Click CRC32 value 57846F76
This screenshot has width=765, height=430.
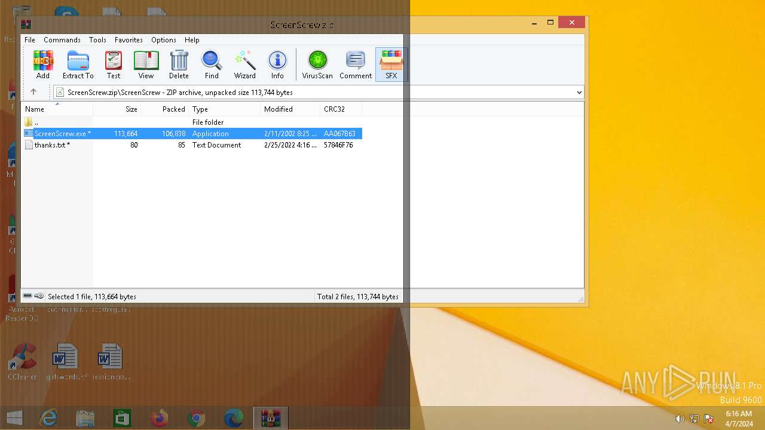338,145
